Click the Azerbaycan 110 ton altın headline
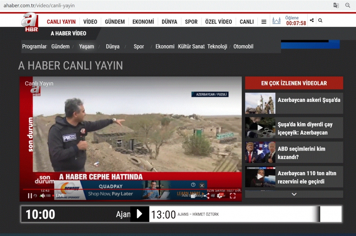356x236 pixels. pyautogui.click(x=307, y=177)
